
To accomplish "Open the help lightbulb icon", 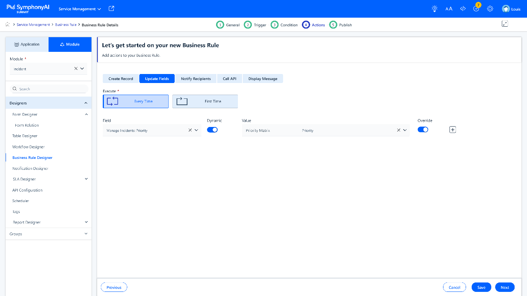I will [x=434, y=8].
